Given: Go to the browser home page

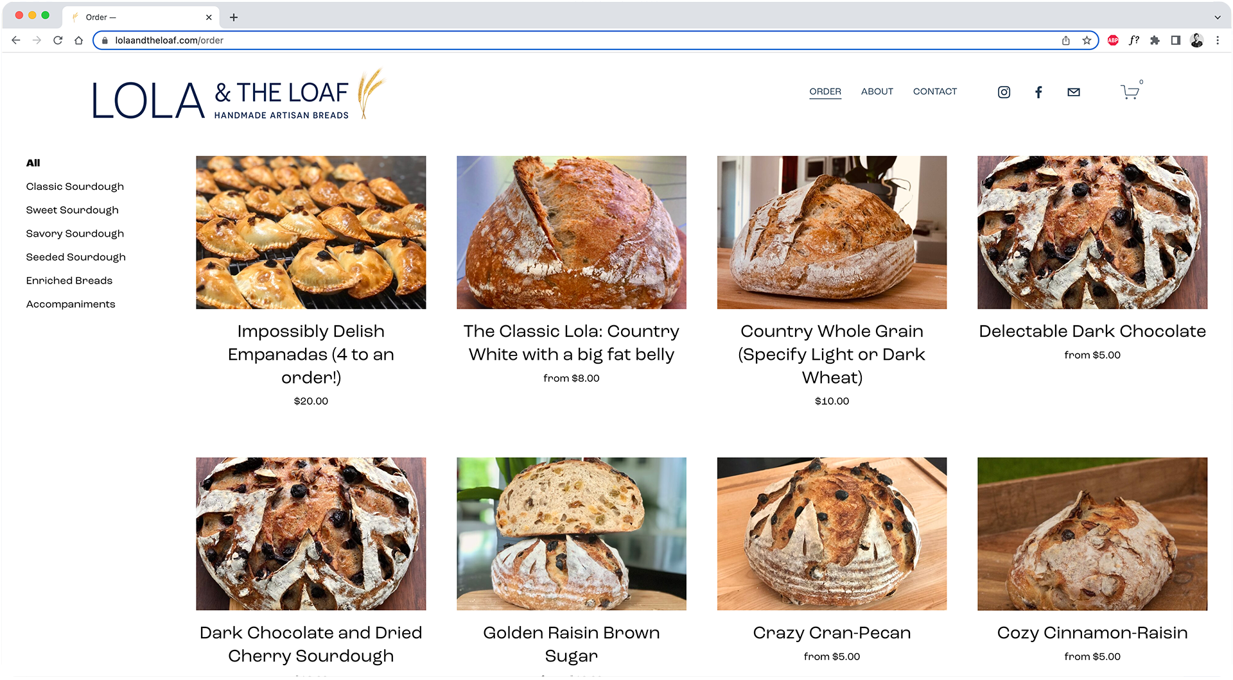Looking at the screenshot, I should tap(78, 40).
